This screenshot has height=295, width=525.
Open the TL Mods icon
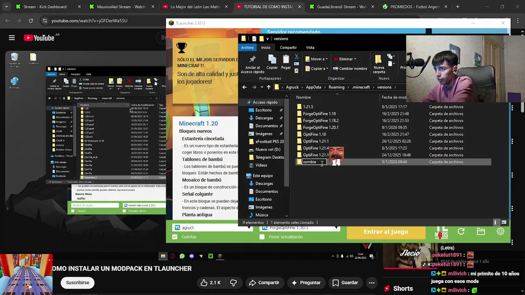[x=441, y=232]
